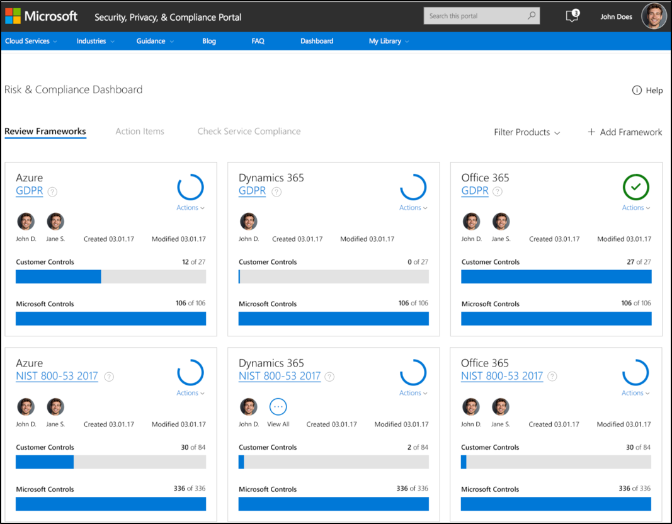This screenshot has height=524, width=672.
Task: Click the Help info icon
Action: click(x=637, y=90)
